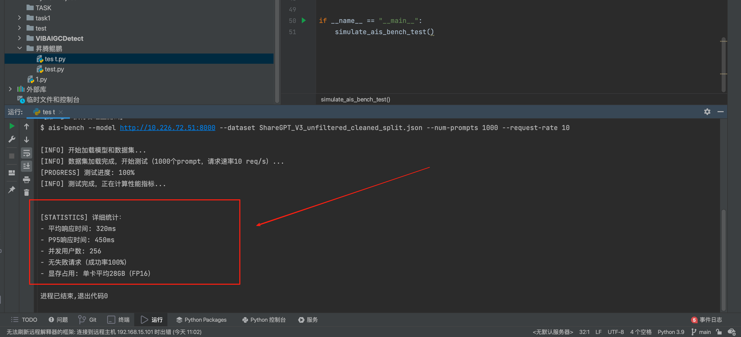Toggle soft-wrap in the console output
Viewport: 741px width, 337px height.
coord(27,153)
